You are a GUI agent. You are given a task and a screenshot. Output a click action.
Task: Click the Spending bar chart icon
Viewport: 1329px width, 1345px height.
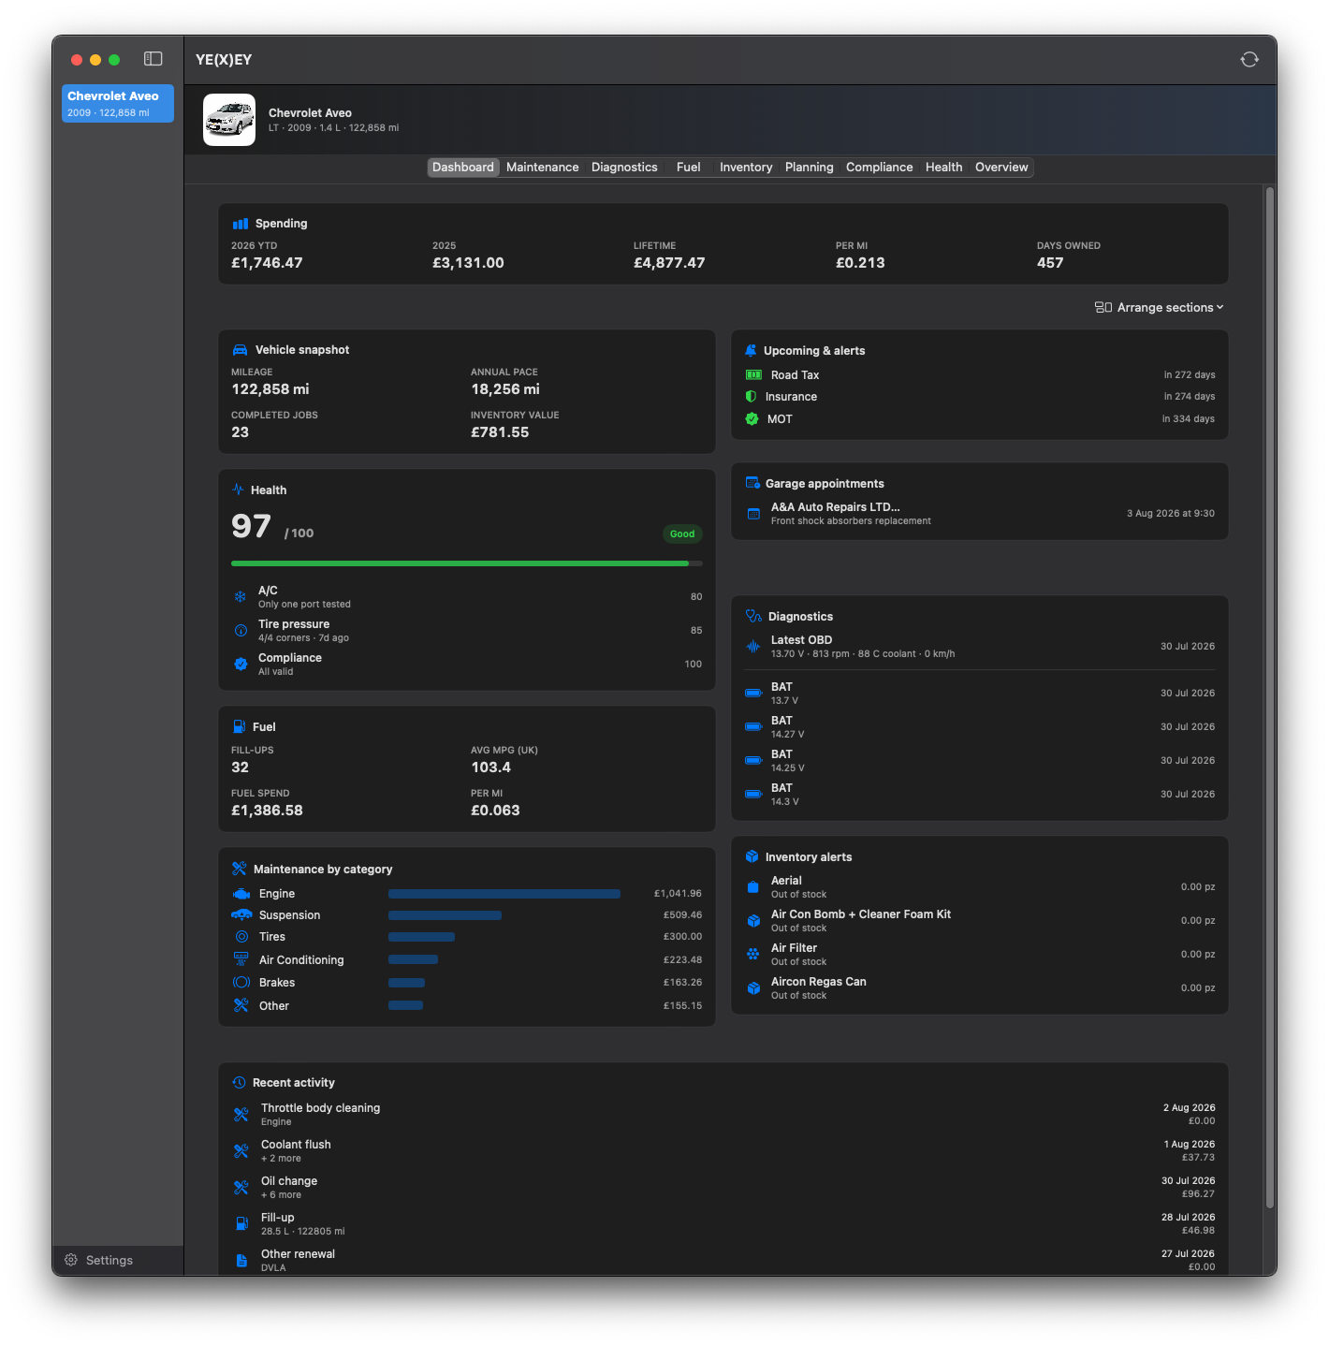(x=241, y=224)
